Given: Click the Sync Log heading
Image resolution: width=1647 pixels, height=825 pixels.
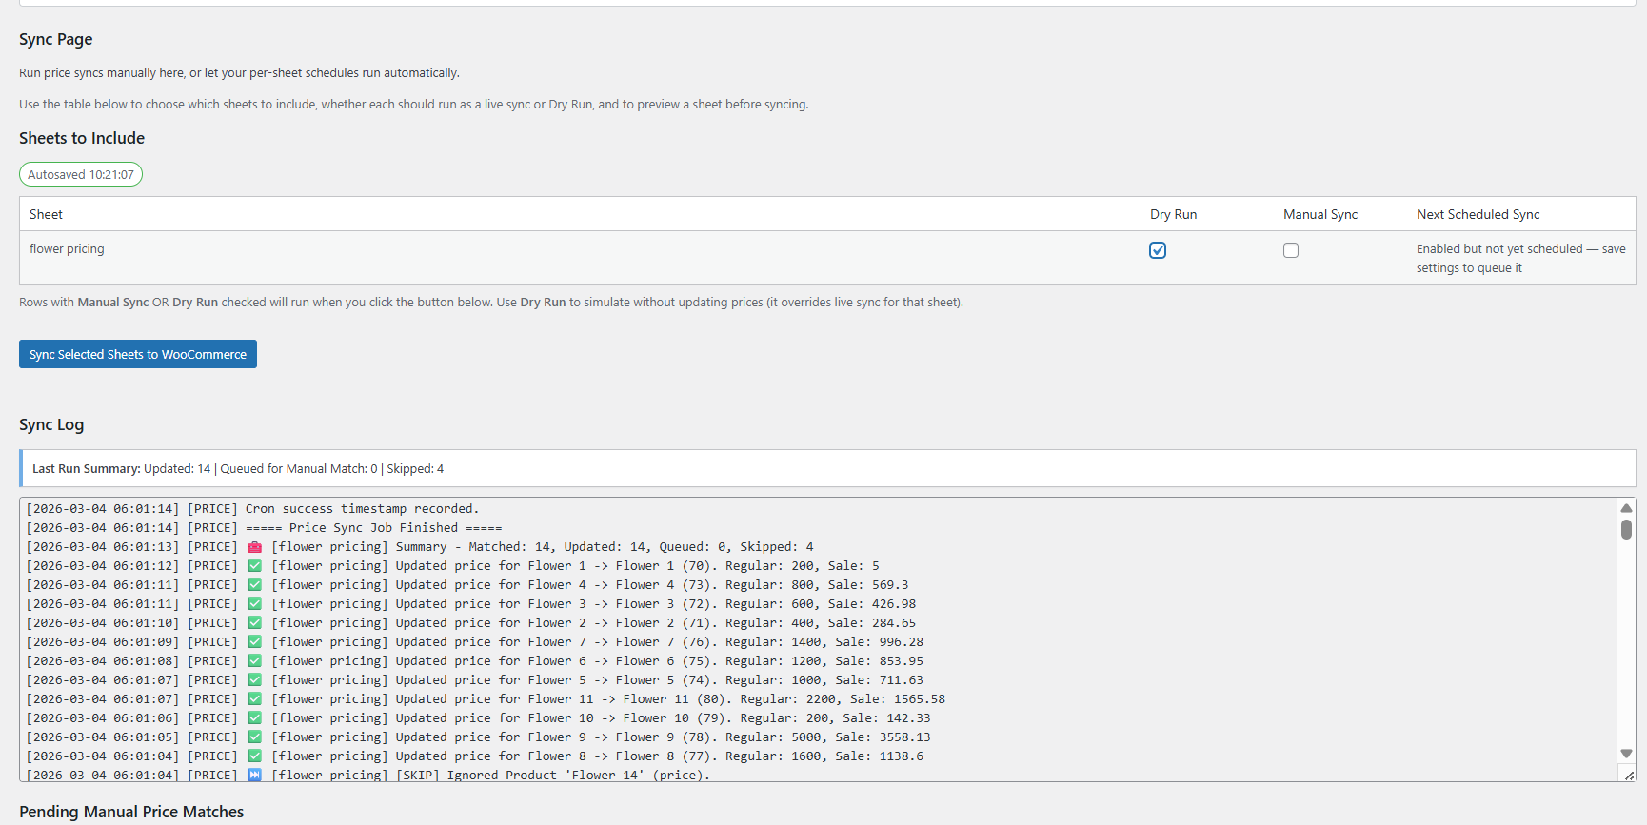Looking at the screenshot, I should [51, 424].
